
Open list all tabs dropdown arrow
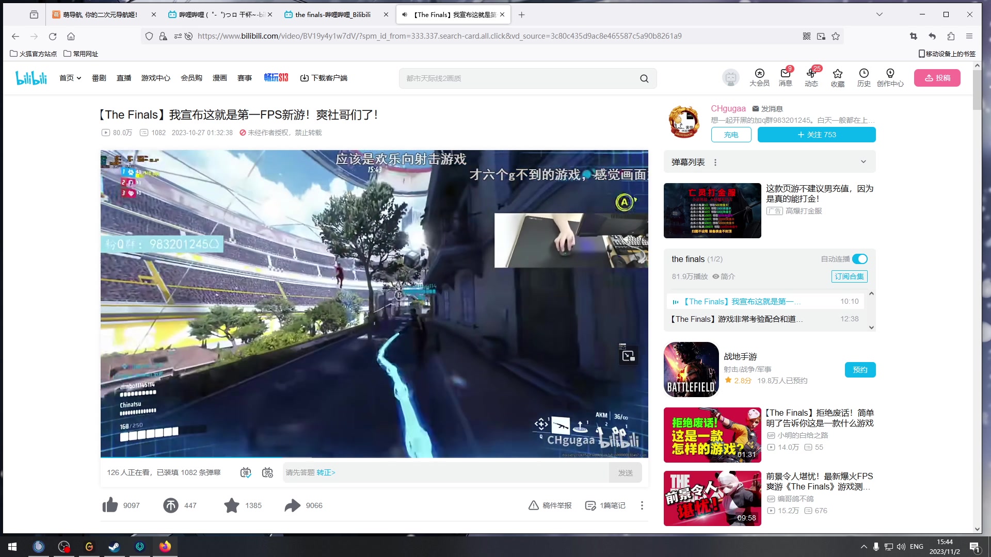click(880, 14)
